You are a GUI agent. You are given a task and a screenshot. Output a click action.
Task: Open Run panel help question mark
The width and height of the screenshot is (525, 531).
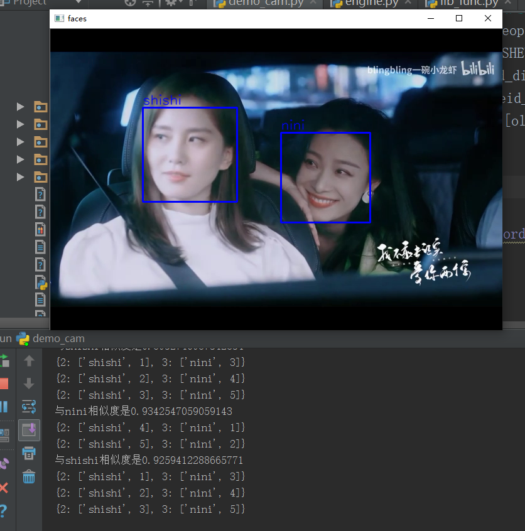coord(3,511)
